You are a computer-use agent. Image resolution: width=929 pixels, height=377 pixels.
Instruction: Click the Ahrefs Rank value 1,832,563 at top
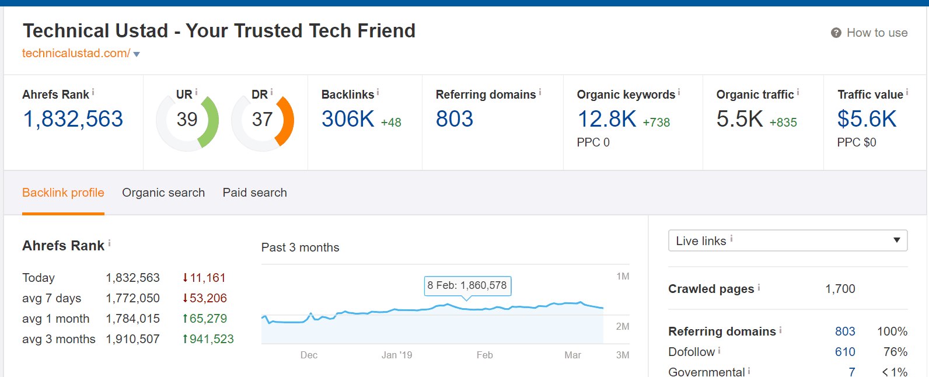click(73, 119)
